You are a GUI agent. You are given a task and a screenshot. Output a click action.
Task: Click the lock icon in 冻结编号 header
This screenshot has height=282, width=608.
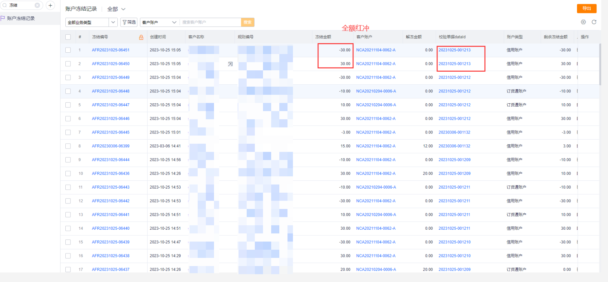pyautogui.click(x=141, y=37)
